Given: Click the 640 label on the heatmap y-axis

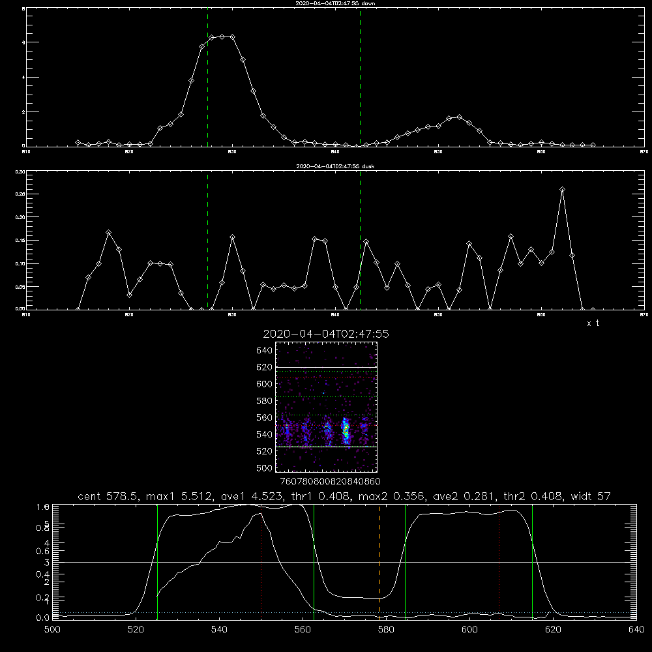Looking at the screenshot, I should [265, 351].
